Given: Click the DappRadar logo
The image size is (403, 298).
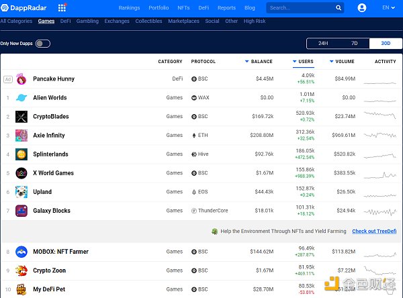Looking at the screenshot, I should 26,8.
